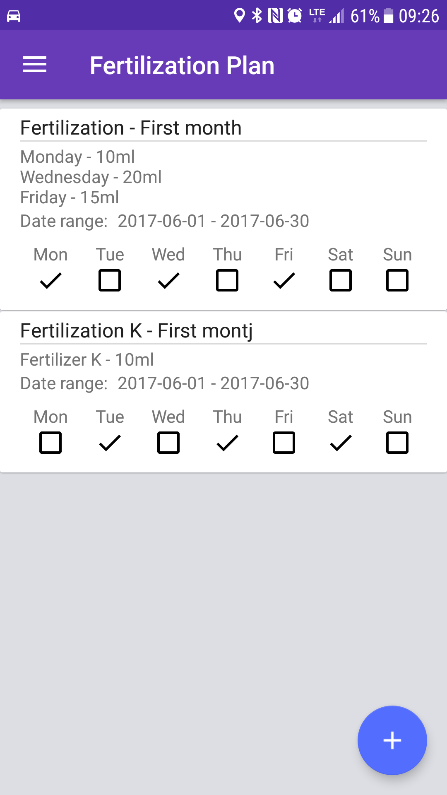Tap the blue add plan button
This screenshot has height=795, width=447.
pos(392,740)
